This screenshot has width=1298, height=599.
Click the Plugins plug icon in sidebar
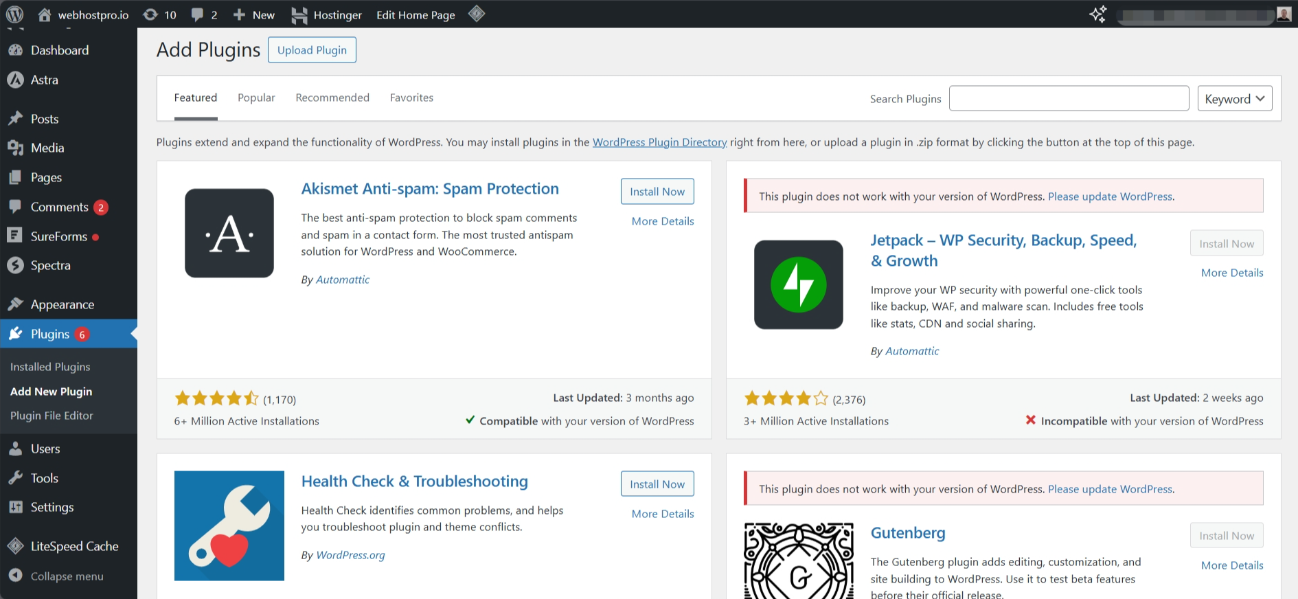[x=15, y=334]
